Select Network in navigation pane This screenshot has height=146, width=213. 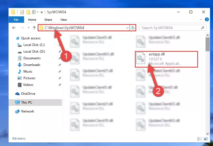tap(28, 111)
